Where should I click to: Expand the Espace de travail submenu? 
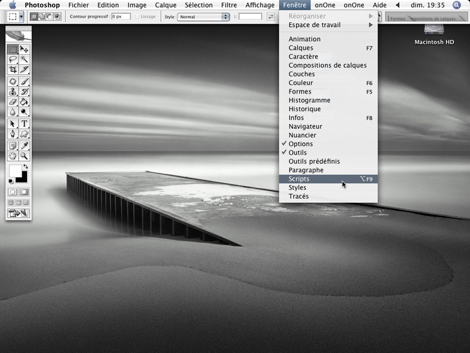[x=328, y=25]
